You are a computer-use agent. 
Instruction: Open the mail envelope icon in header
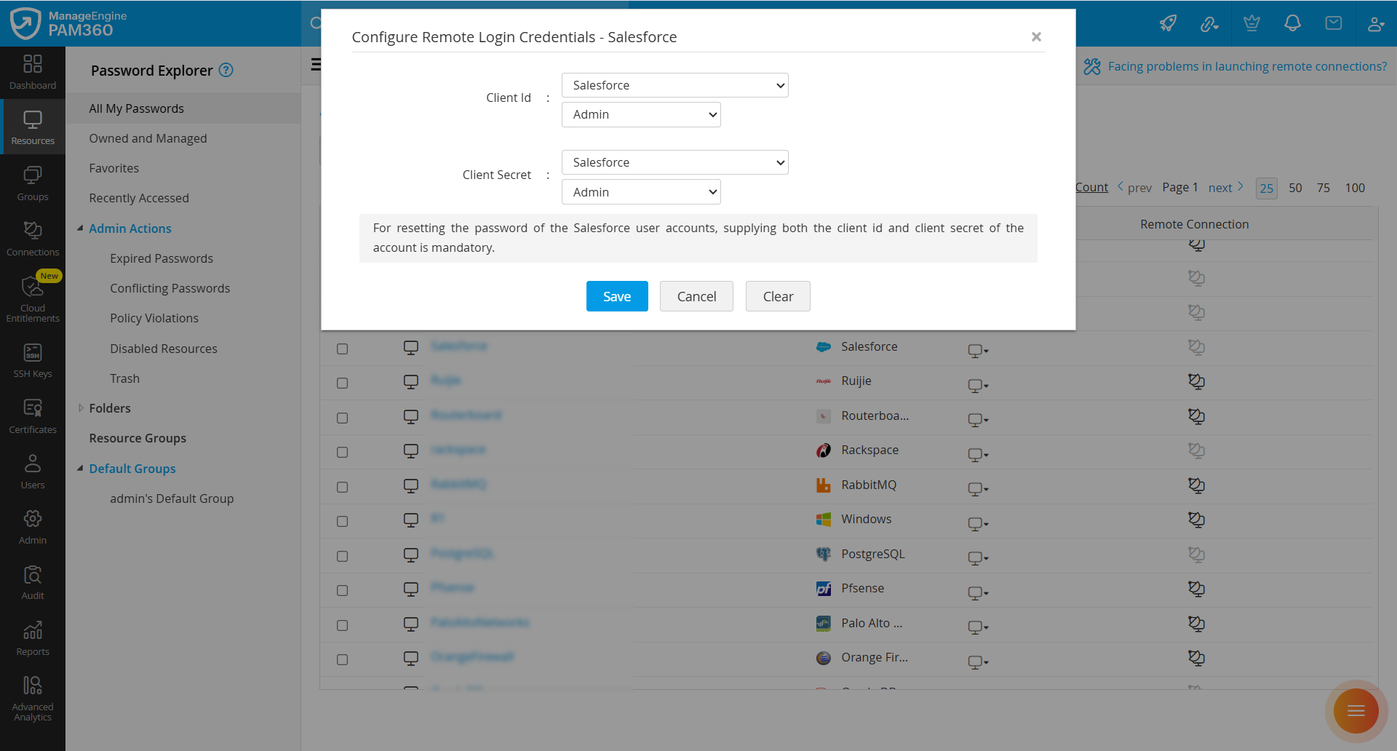(1334, 23)
